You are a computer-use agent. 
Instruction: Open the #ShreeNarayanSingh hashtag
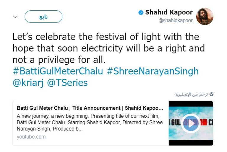[152, 71]
